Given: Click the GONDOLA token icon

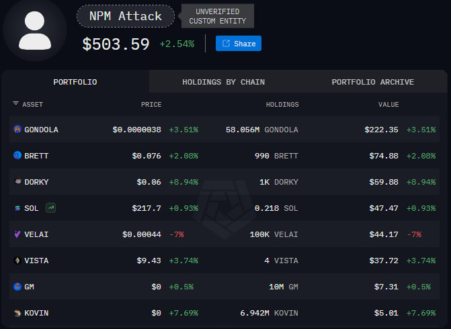Looking at the screenshot, I should click(17, 129).
